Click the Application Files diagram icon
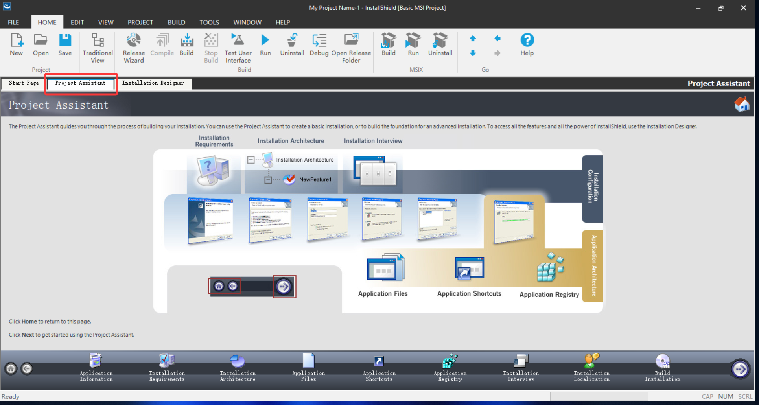759x405 pixels. 385,267
